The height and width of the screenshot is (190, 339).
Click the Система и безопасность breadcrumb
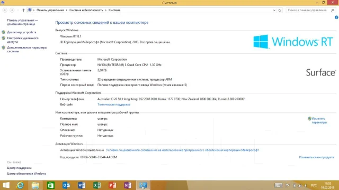coord(86,10)
